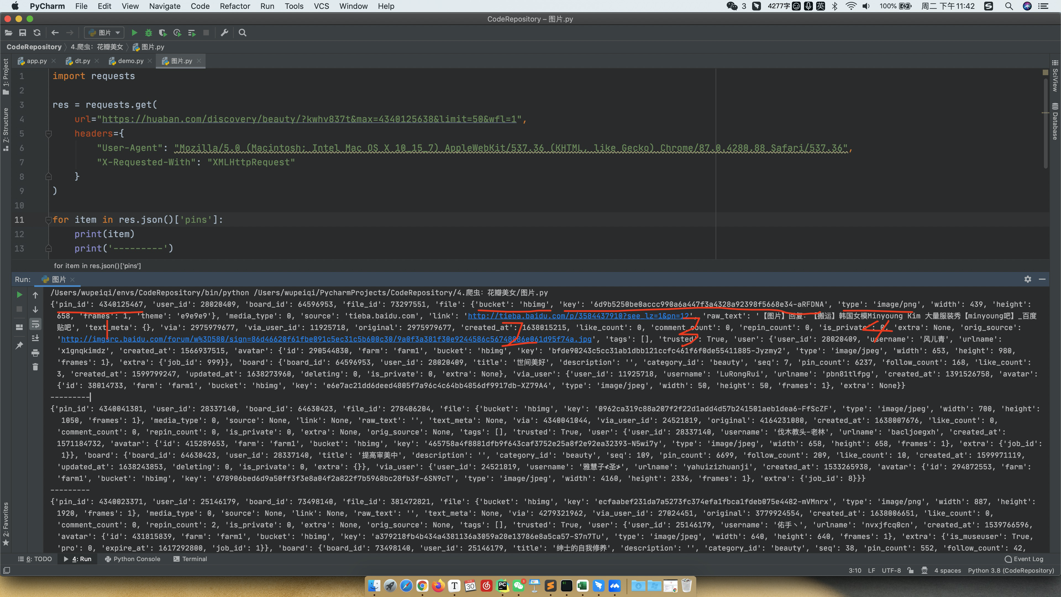Screen dimensions: 1061x597
Task: Navigate back with the left arrow
Action: [x=55, y=33]
